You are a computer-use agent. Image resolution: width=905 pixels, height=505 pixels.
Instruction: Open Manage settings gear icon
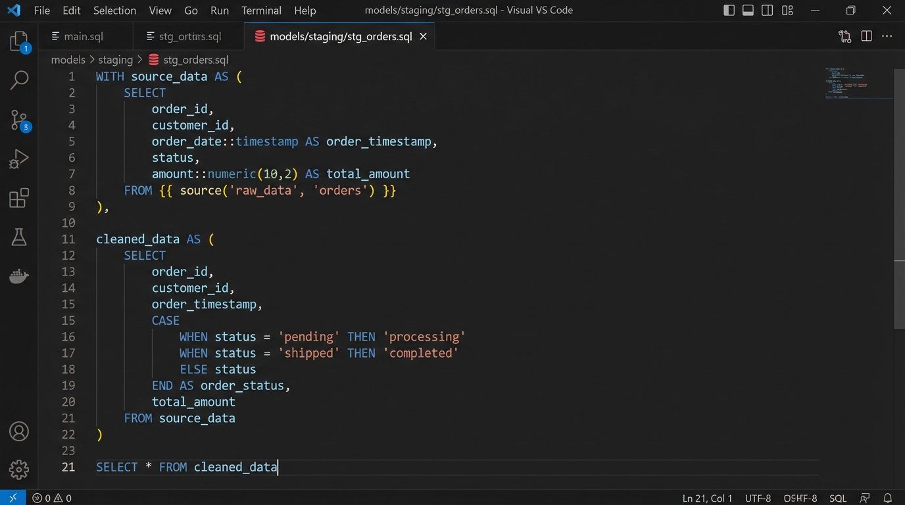(19, 469)
